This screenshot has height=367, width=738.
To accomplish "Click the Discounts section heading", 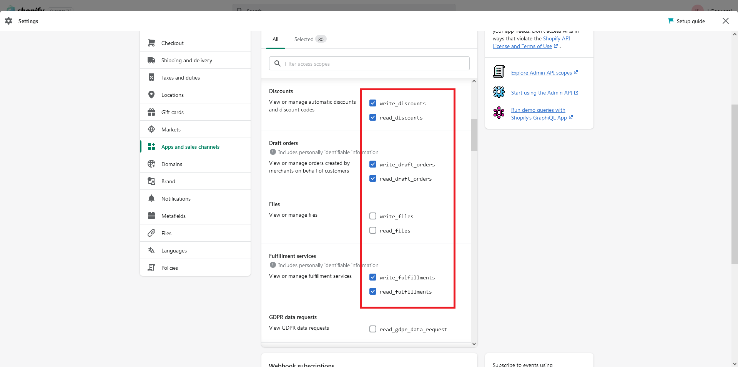I will pos(281,91).
